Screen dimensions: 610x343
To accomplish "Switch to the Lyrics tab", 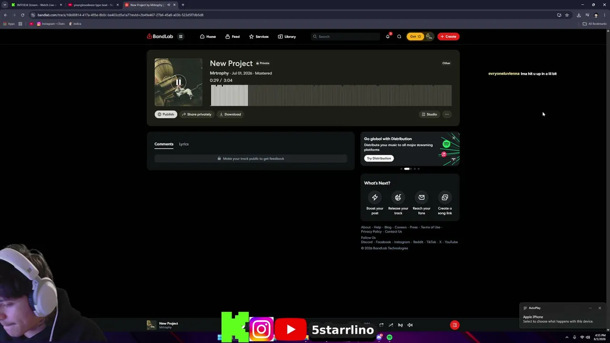I will (184, 144).
